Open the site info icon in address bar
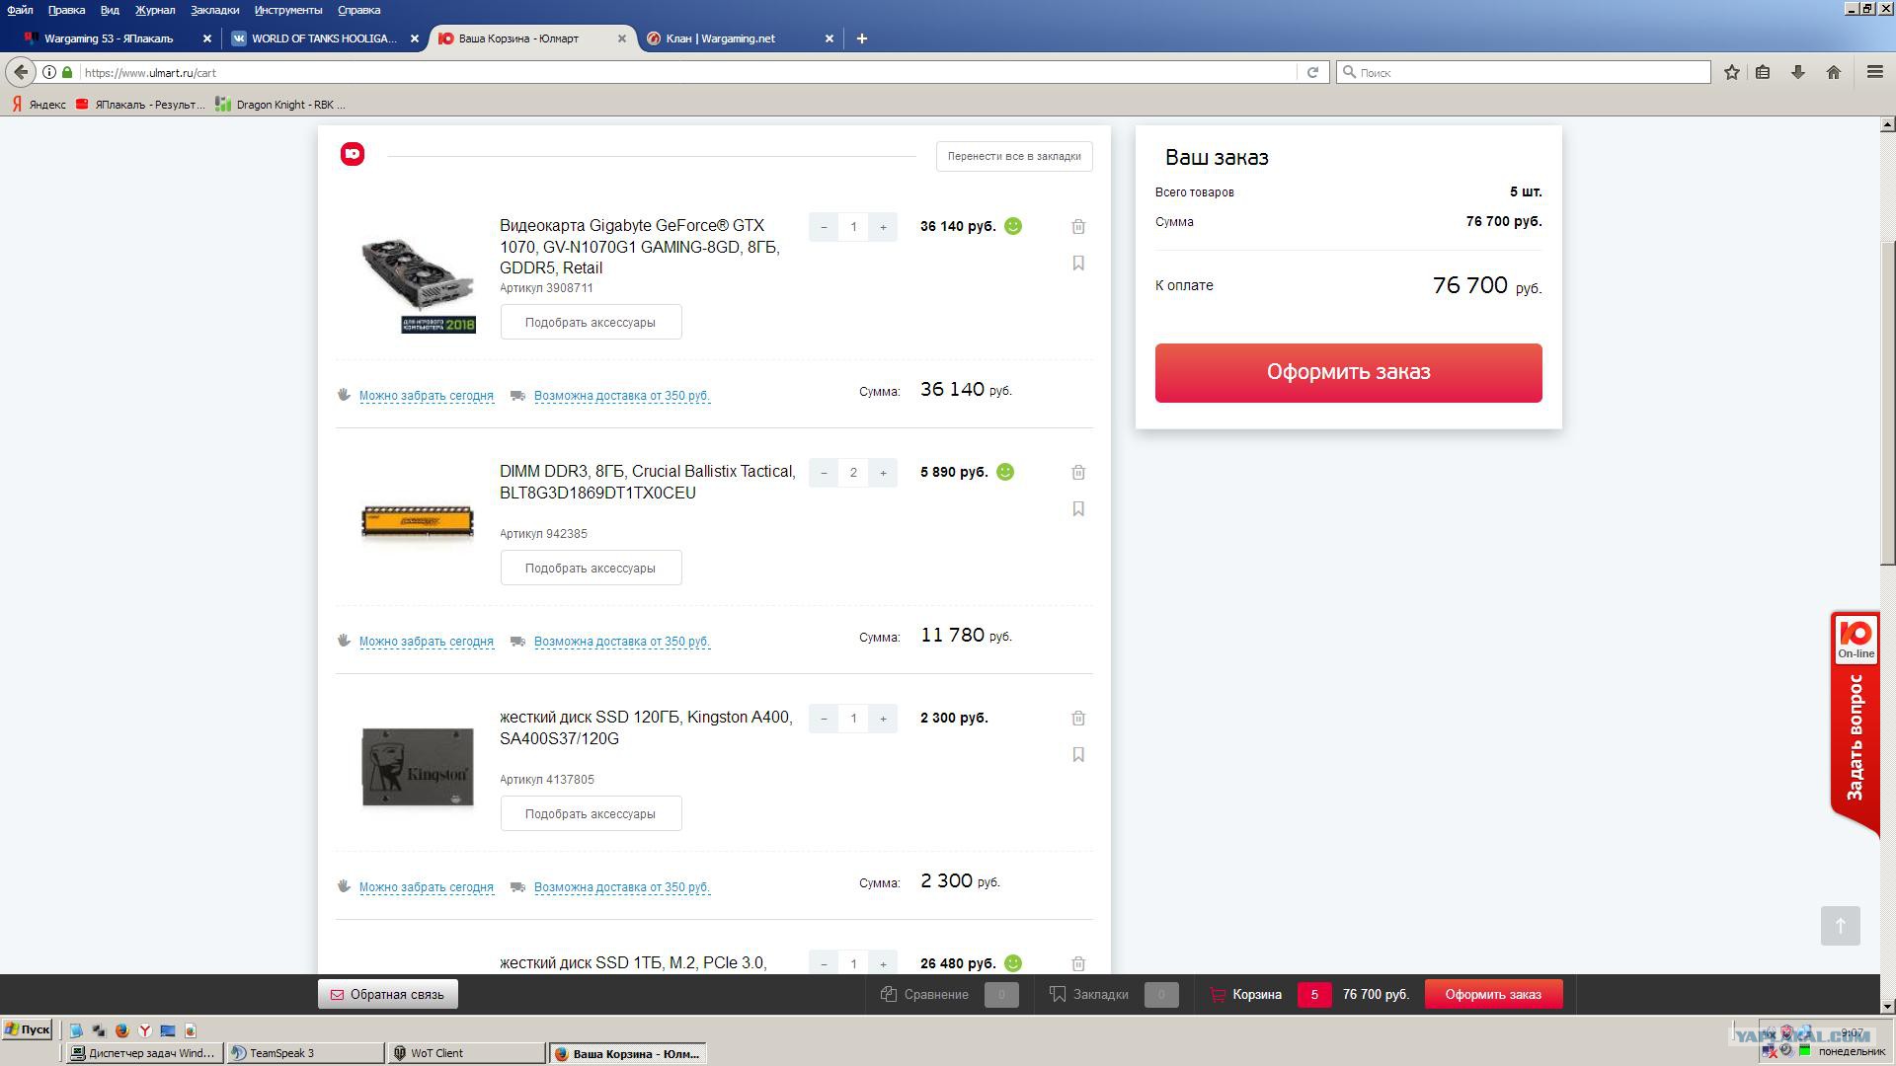This screenshot has height=1066, width=1896. [49, 72]
